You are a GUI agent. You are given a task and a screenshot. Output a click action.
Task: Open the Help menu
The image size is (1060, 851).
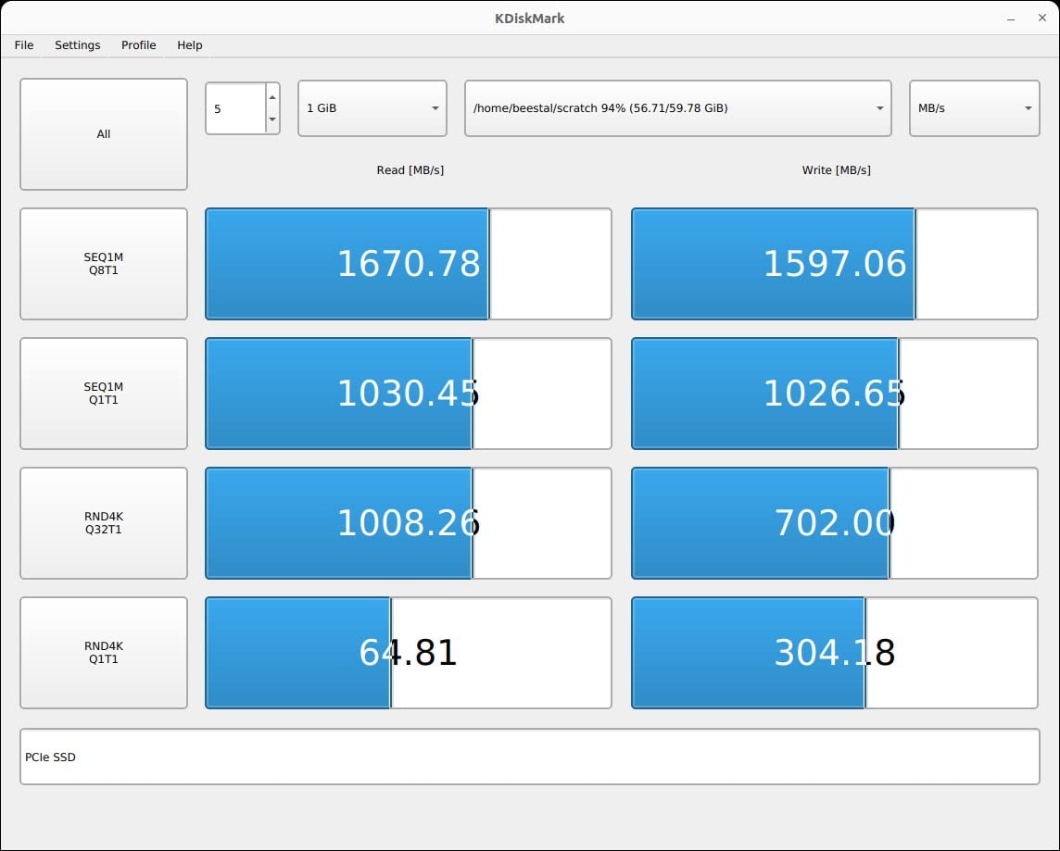(x=190, y=45)
